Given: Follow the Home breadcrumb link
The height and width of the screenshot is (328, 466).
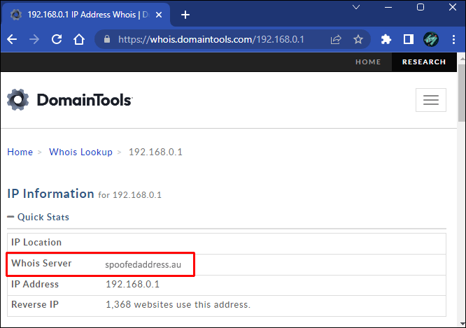Looking at the screenshot, I should click(x=20, y=152).
